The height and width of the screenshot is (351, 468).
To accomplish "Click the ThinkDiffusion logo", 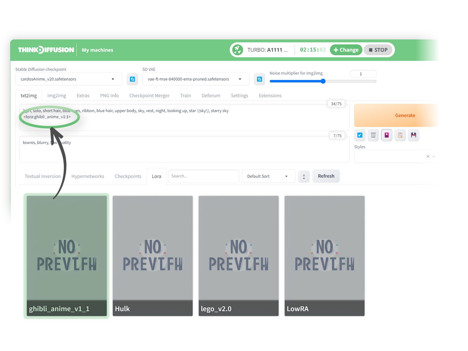I will (x=46, y=50).
